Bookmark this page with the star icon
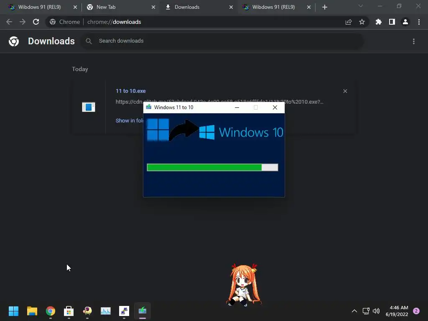The image size is (428, 321). point(362,22)
